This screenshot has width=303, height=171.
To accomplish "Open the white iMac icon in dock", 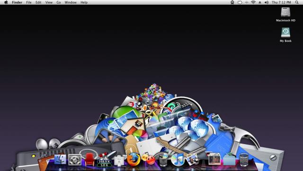I will point(119,161).
